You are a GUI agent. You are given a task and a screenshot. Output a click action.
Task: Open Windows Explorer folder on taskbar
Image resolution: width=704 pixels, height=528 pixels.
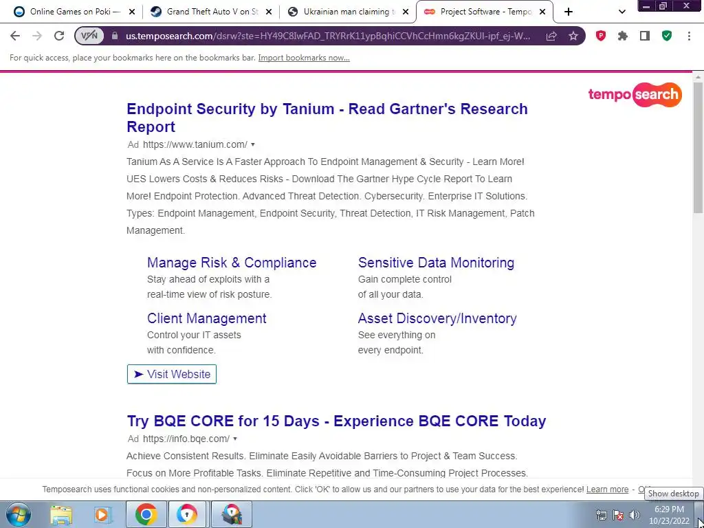tap(61, 514)
